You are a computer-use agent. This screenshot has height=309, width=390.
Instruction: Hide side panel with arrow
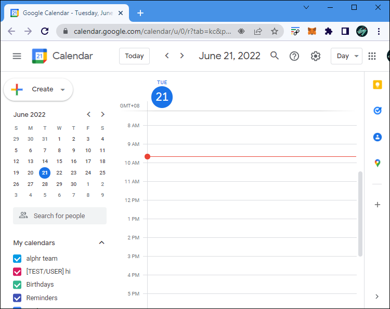[x=377, y=297]
